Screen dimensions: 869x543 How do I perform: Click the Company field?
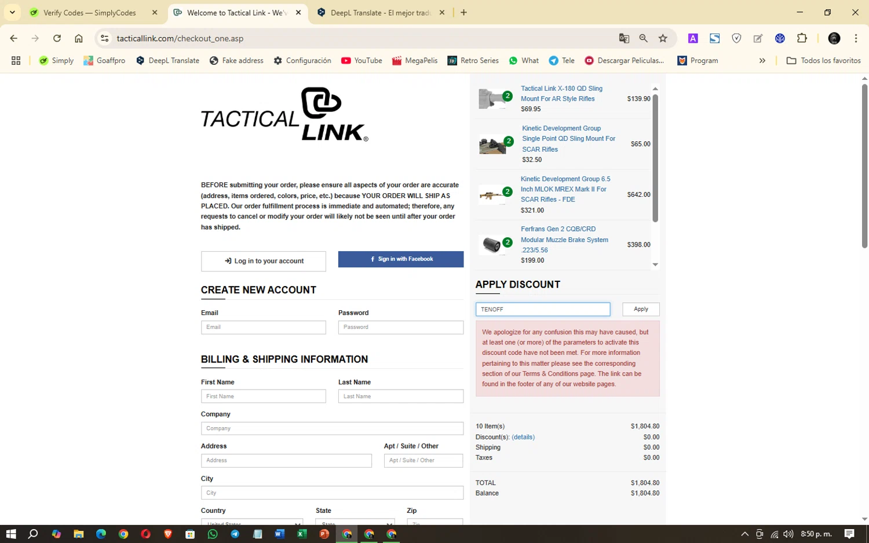[x=332, y=428]
